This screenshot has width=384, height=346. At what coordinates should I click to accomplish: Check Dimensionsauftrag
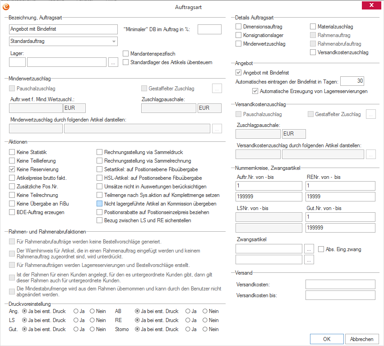[238, 27]
